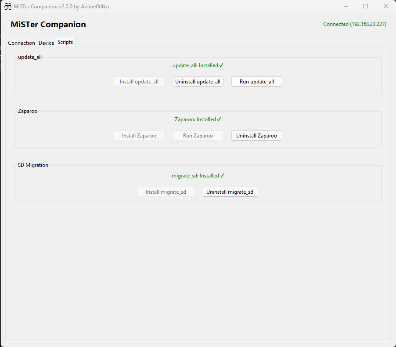Click Uninstall update_all
This screenshot has height=347, width=396.
(x=198, y=82)
